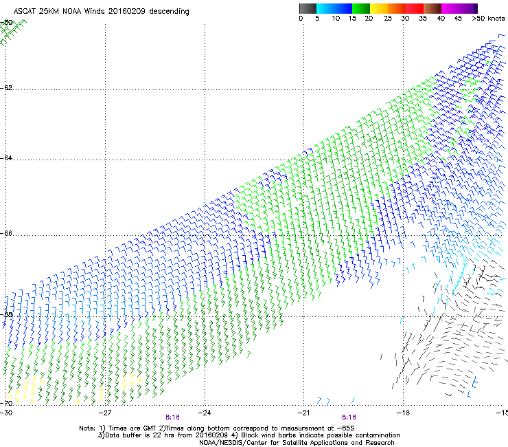This screenshot has height=447, width=508.
Task: Click the "-66" latitude axis label
Action: [x=7, y=233]
